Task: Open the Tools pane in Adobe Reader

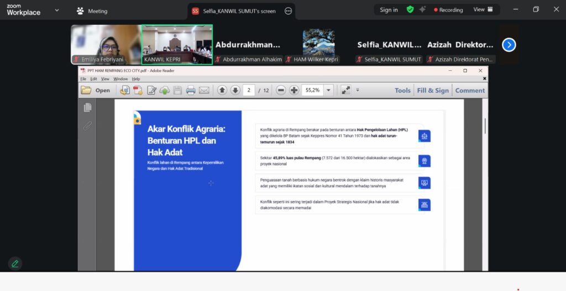Action: point(402,91)
